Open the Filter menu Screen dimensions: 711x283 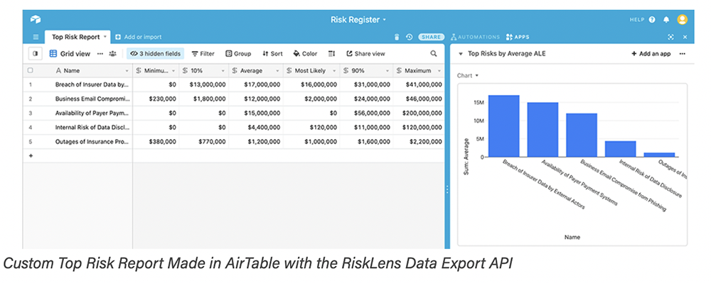coord(203,53)
